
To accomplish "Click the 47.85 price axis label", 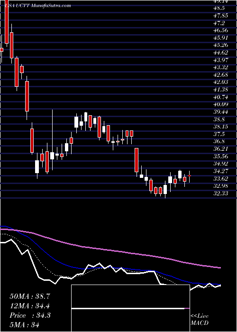I will tap(221, 16).
